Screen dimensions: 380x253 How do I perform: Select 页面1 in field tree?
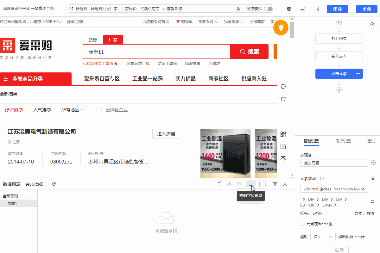[x=19, y=203]
